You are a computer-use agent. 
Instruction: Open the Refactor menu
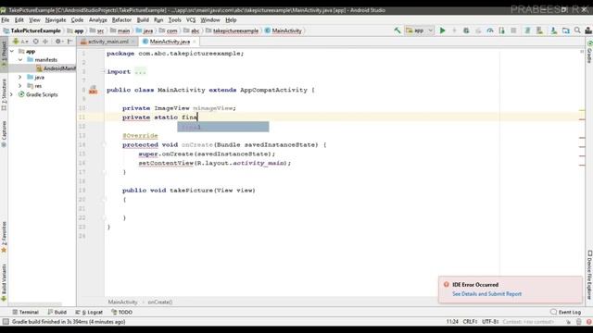click(121, 20)
